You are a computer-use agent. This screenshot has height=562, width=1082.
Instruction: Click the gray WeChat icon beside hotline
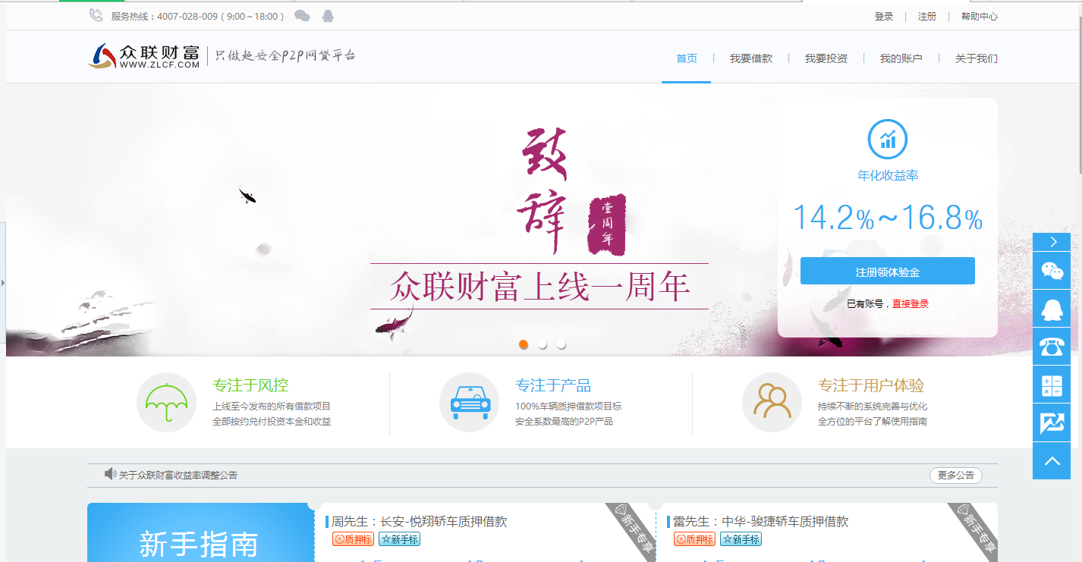click(302, 16)
